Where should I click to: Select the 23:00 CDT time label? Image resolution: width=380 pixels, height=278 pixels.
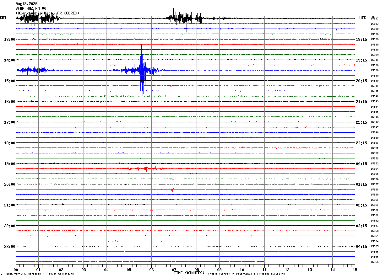(x=9, y=247)
